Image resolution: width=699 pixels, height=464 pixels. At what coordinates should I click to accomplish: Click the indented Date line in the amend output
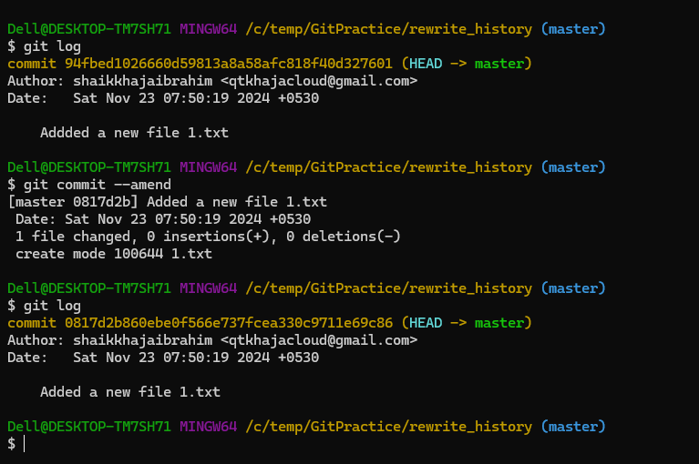coord(163,219)
